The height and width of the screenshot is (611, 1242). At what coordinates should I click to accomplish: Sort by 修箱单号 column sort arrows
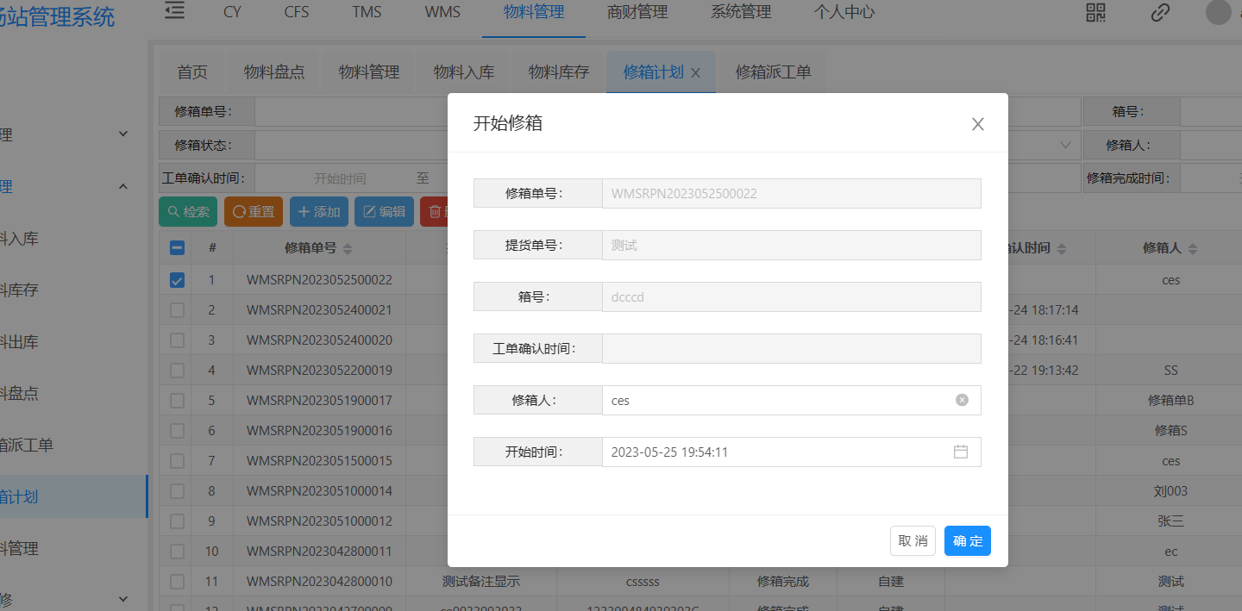click(x=348, y=248)
